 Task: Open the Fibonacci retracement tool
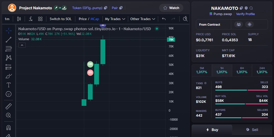8,49
